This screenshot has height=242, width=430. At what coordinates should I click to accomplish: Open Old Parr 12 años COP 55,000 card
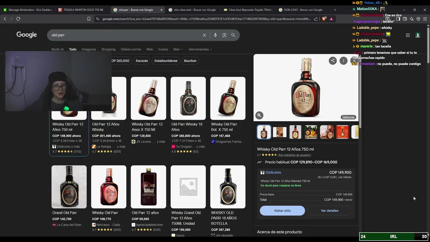click(x=148, y=199)
